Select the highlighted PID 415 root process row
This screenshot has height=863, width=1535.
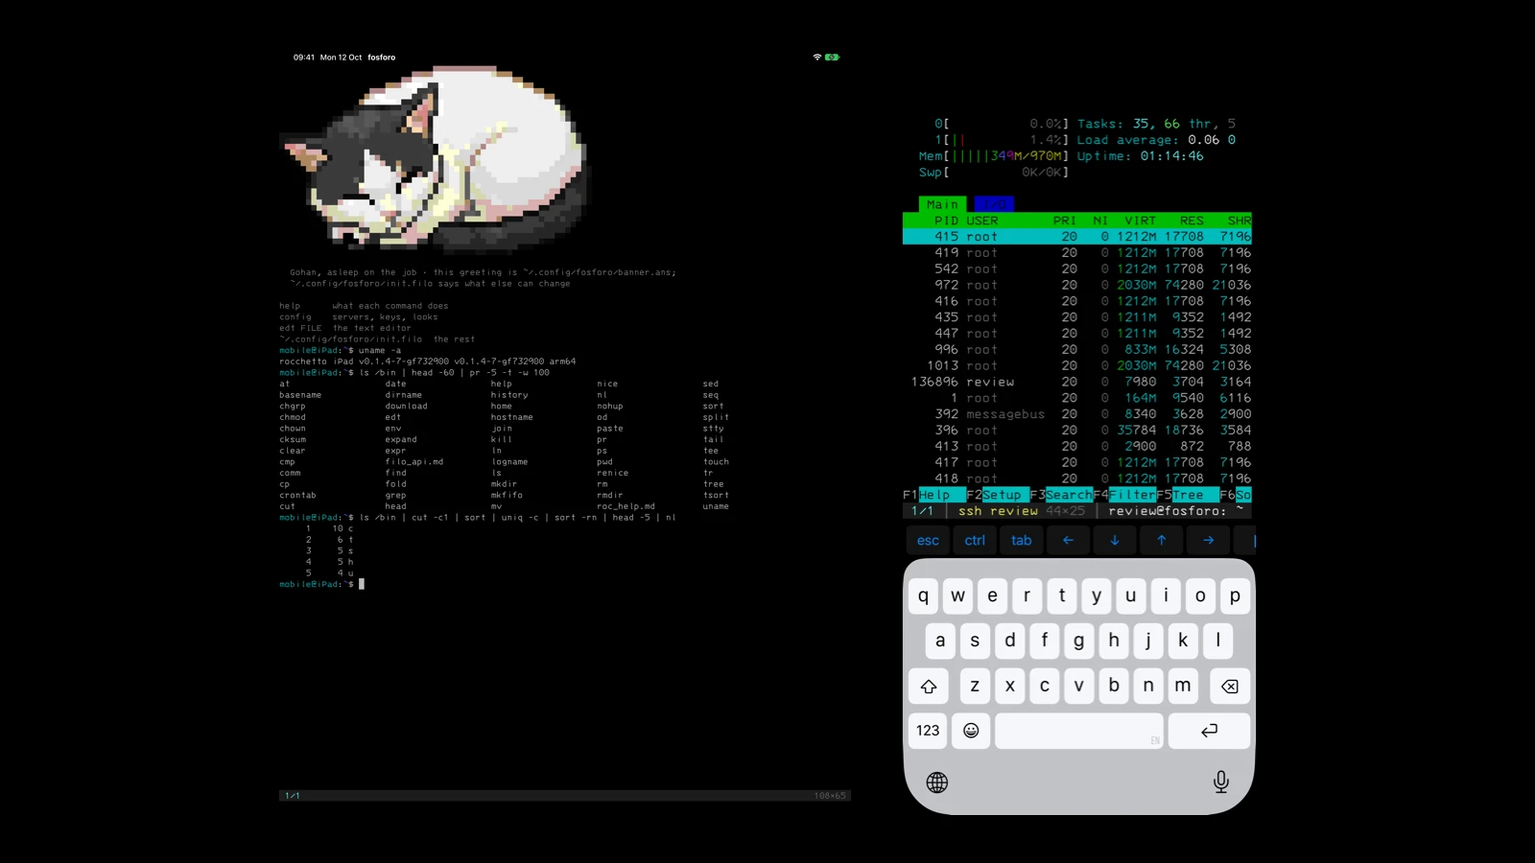pos(1077,237)
